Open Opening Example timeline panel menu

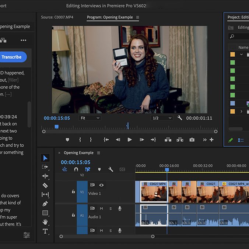point(99,153)
